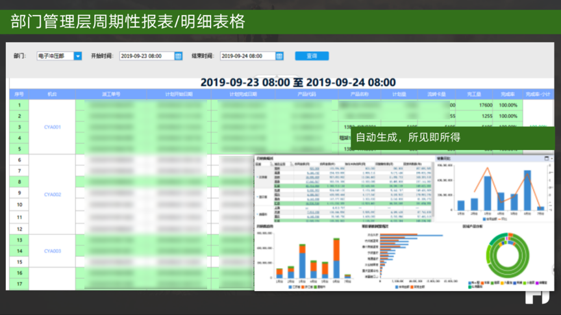The height and width of the screenshot is (315, 561).
Task: Select the 派工单号 column header
Action: point(111,94)
